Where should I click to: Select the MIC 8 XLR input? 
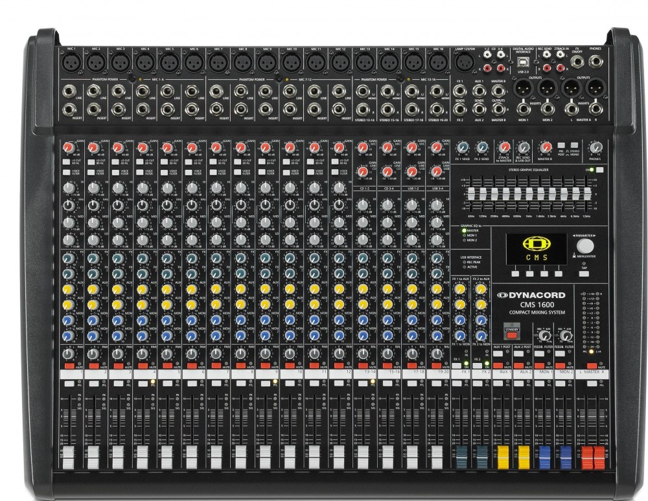(x=242, y=62)
